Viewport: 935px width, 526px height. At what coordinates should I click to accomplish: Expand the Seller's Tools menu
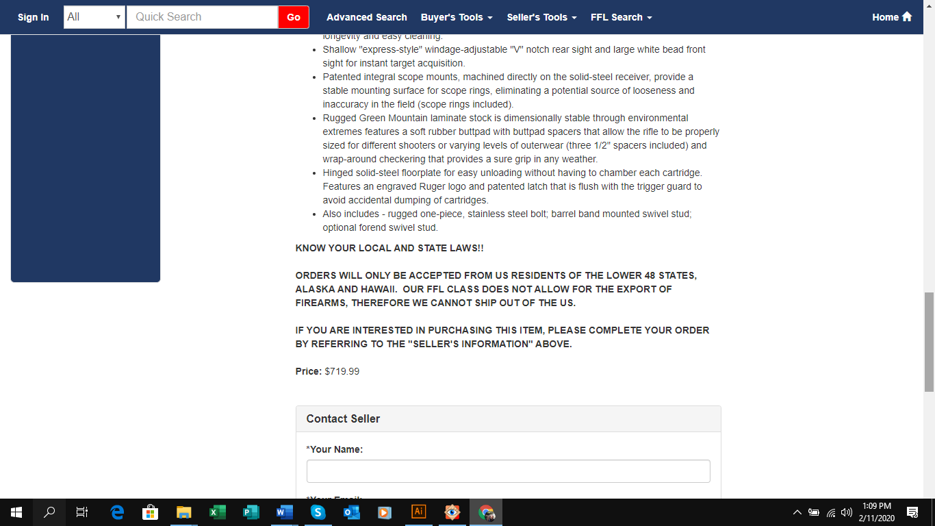click(x=541, y=17)
